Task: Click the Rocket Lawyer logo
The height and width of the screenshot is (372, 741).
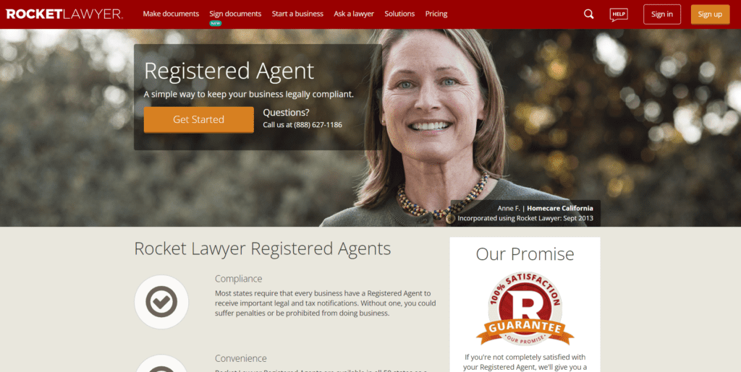Action: click(64, 14)
